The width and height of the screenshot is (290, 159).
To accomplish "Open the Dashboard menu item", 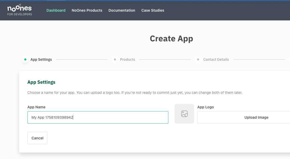I will 56,10.
